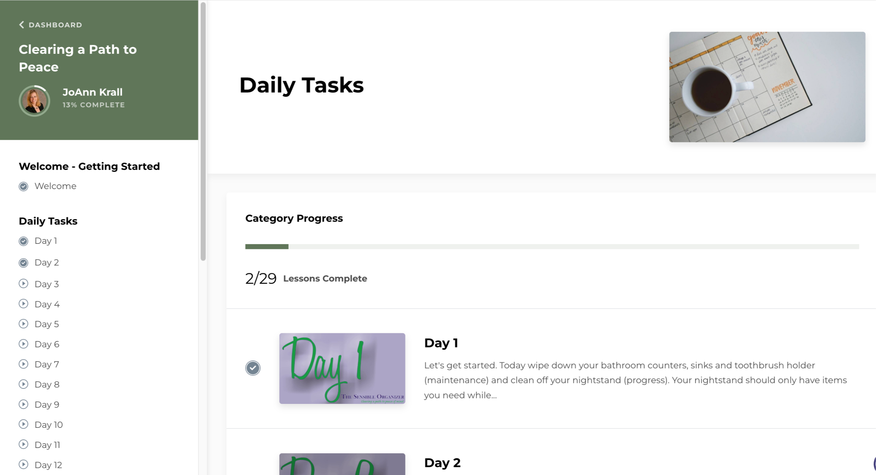Click the play icon next to Day 12

23,464
